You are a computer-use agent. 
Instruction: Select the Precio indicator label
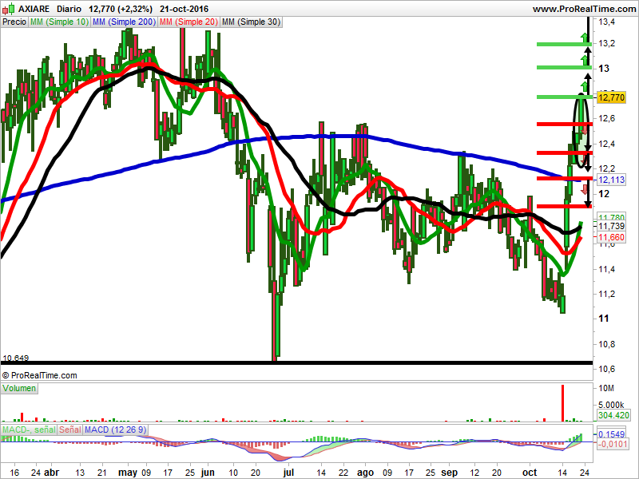(x=14, y=22)
